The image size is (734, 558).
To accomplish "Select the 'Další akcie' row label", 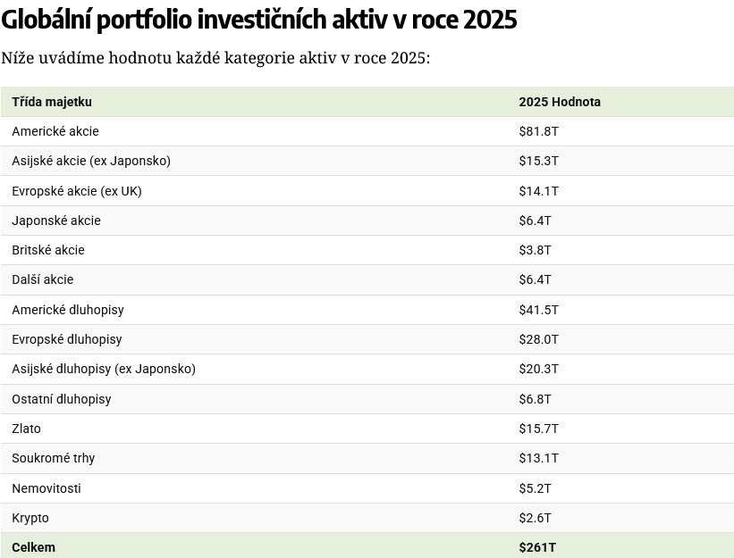I will (43, 279).
